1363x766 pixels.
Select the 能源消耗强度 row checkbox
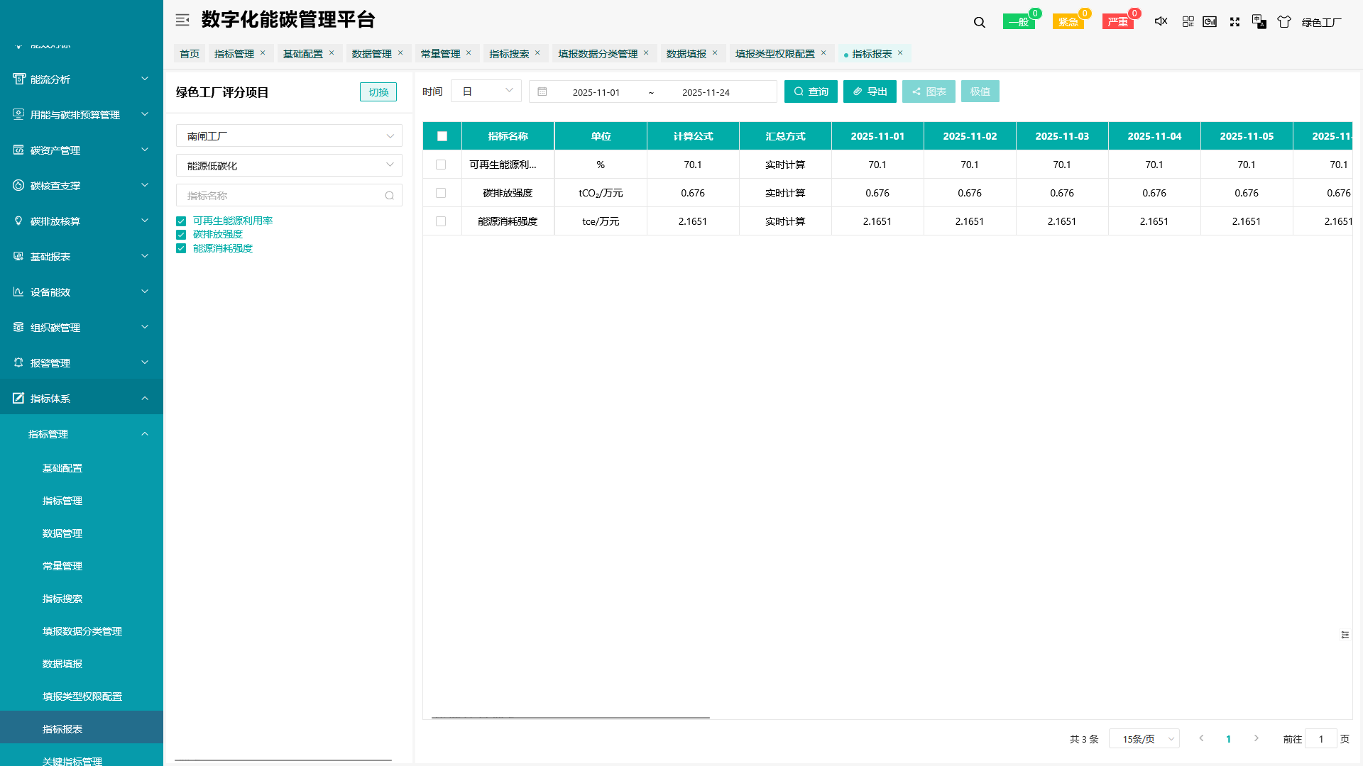click(x=441, y=221)
